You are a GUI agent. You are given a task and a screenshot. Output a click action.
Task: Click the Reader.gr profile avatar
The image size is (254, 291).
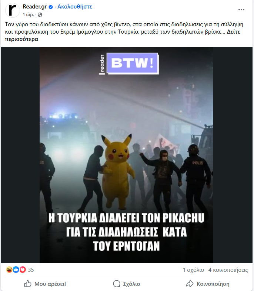(13, 10)
